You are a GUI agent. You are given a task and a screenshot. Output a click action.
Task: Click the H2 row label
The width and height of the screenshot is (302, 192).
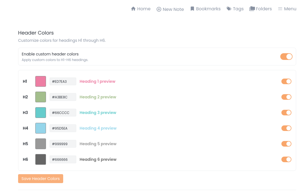coord(25,97)
